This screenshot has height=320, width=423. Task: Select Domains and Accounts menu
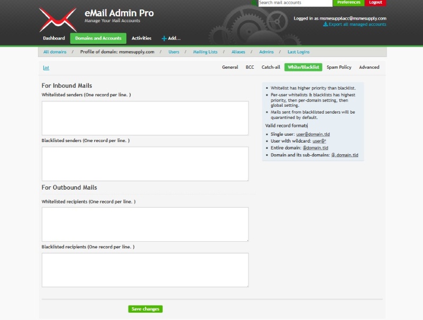(x=98, y=38)
